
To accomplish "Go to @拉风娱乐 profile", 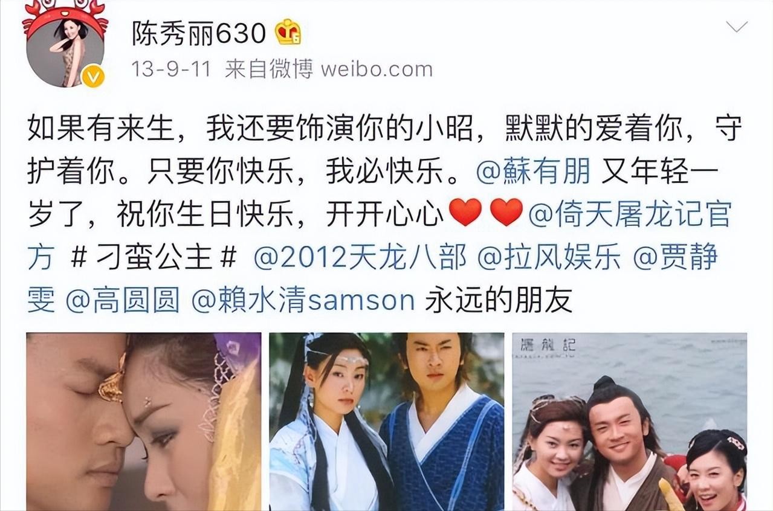I will point(549,258).
